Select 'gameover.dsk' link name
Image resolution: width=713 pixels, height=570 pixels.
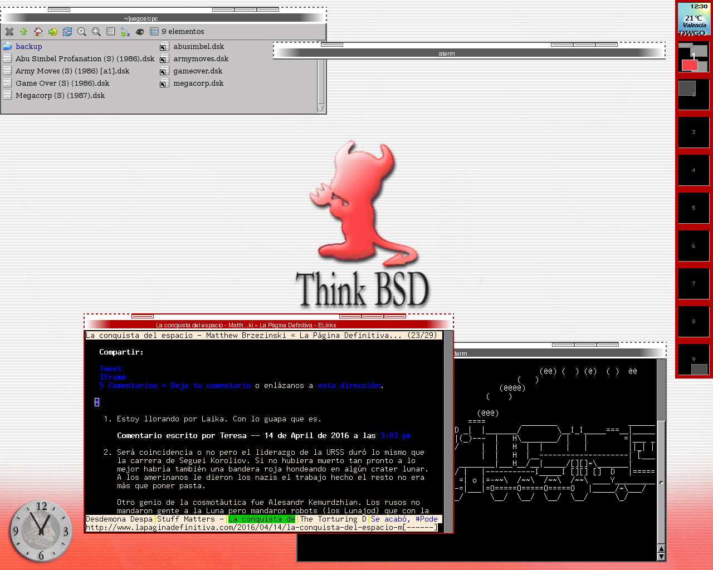pyautogui.click(x=198, y=71)
